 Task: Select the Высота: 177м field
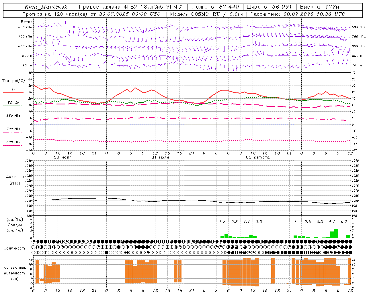tap(319, 7)
